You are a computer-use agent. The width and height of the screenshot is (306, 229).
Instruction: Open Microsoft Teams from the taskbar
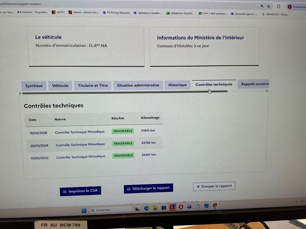pyautogui.click(x=189, y=206)
